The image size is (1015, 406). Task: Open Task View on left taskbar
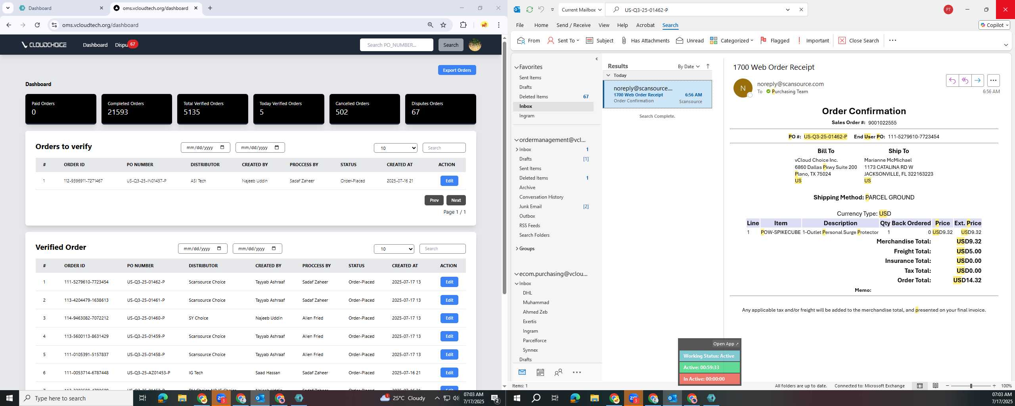coord(143,398)
